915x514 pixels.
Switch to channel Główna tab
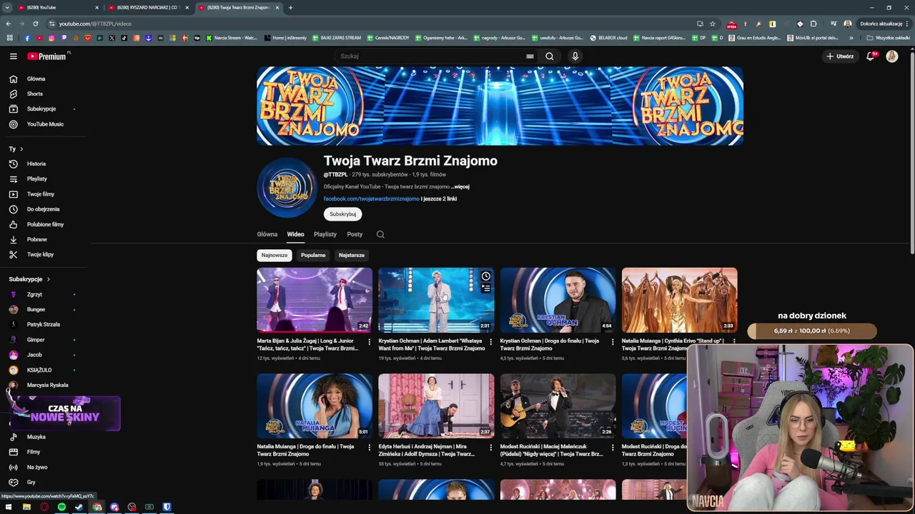[x=267, y=234]
